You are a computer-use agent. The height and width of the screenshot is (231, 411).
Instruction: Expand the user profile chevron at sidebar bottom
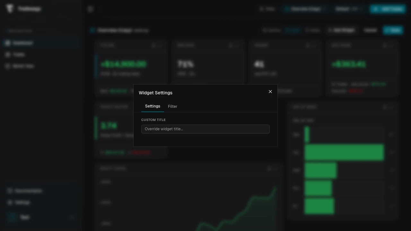click(x=72, y=217)
